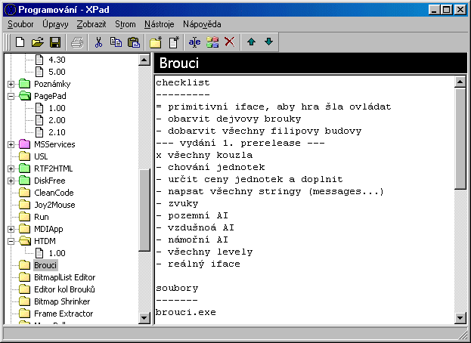Click the open PagePad folder icon
This screenshot has width=471, height=343.
coord(25,96)
